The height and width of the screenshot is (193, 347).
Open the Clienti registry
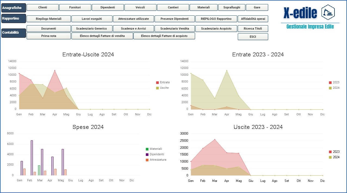tap(43, 8)
